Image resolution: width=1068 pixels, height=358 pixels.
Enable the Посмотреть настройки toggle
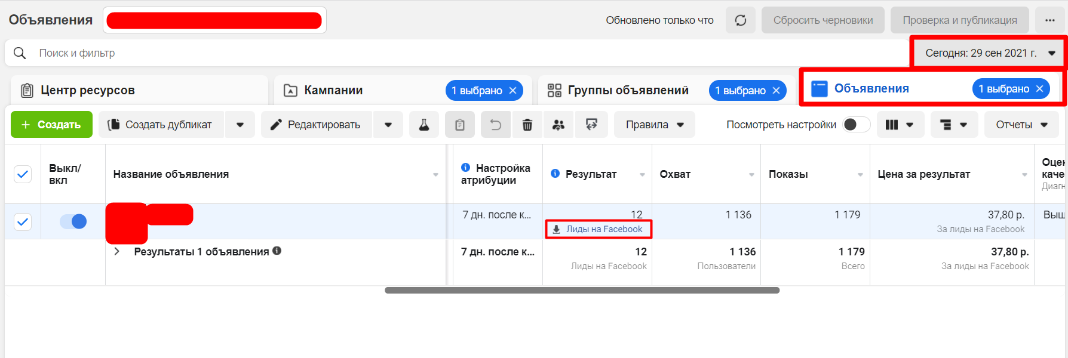click(x=855, y=125)
